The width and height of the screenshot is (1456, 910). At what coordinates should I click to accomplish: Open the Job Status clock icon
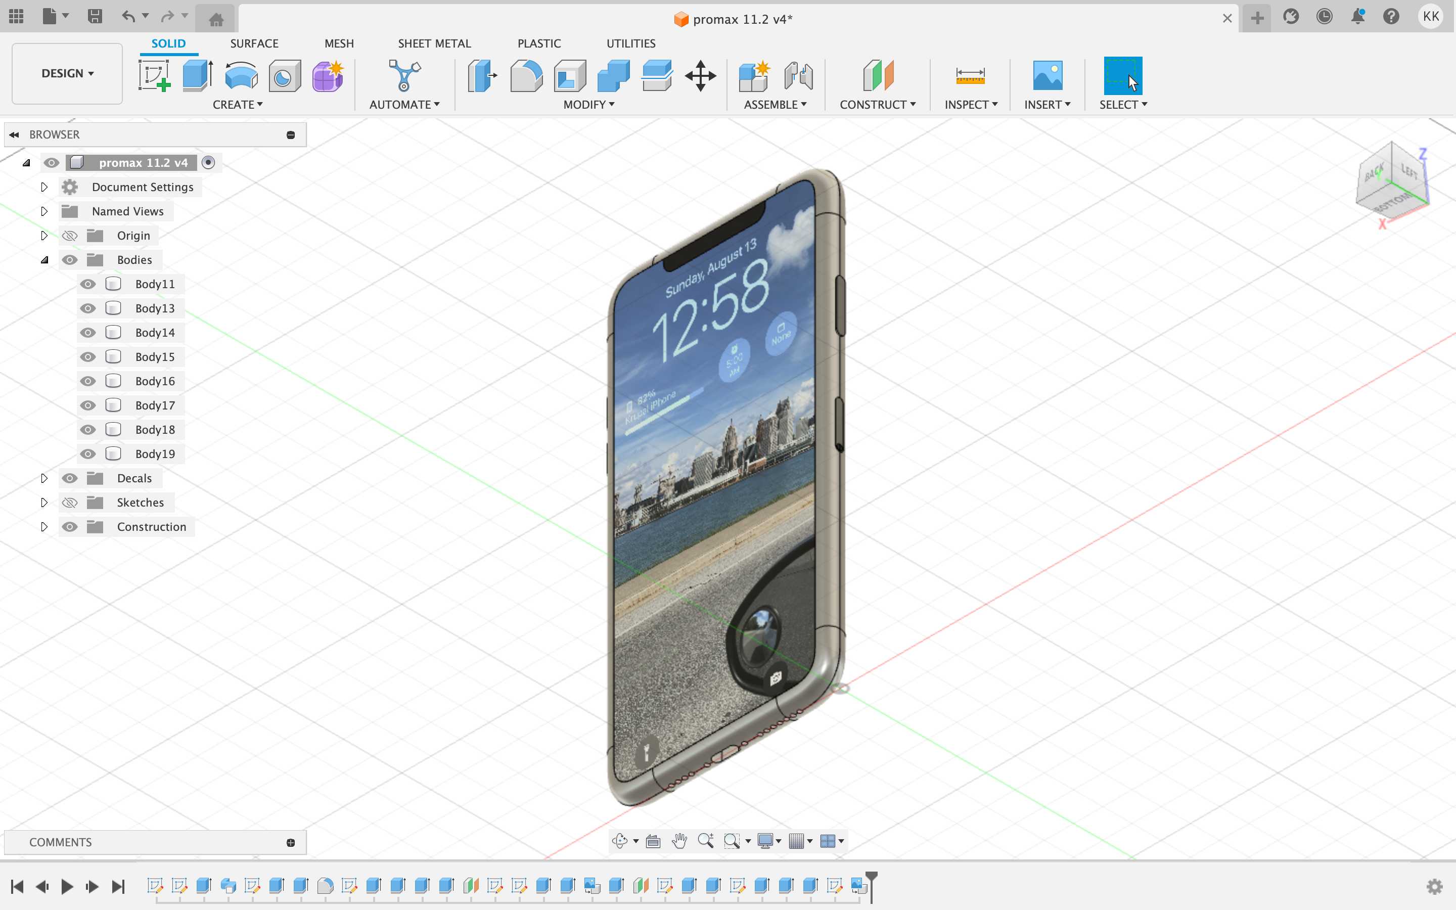(x=1324, y=16)
